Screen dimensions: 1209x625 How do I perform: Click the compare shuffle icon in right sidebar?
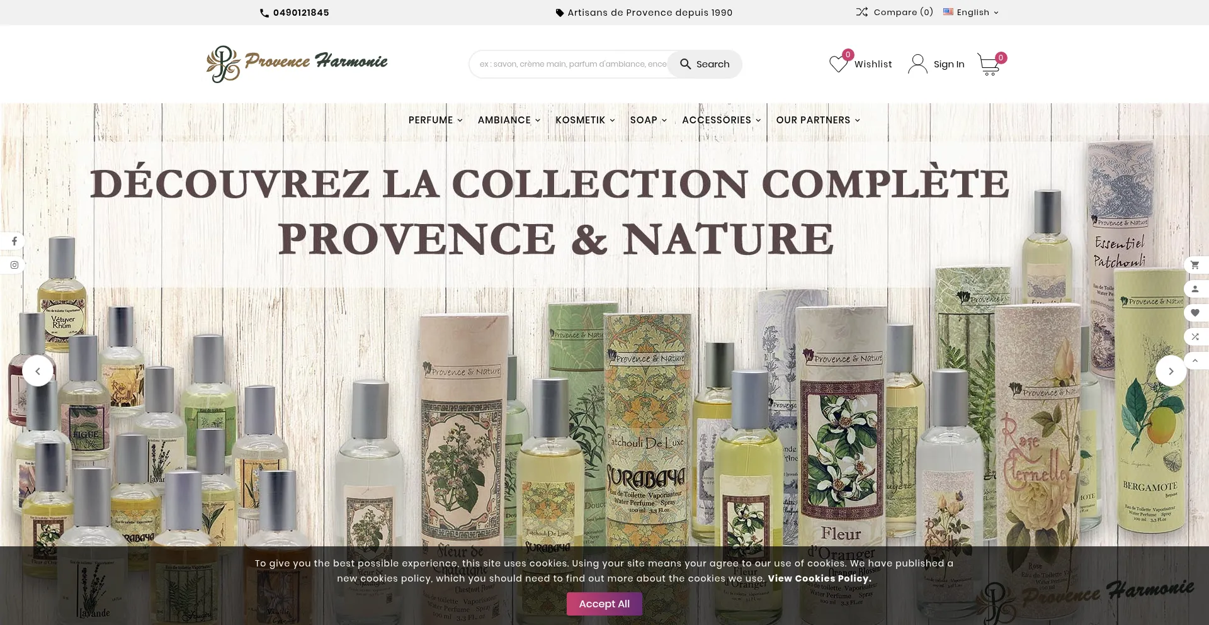coord(1195,337)
